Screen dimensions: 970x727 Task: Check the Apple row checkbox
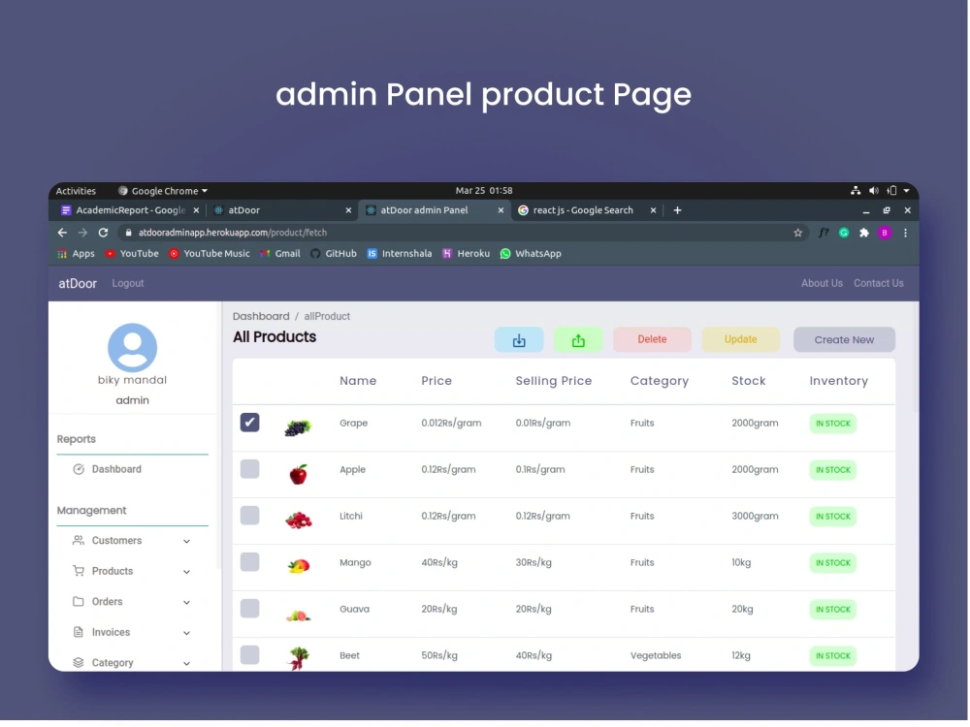(250, 470)
